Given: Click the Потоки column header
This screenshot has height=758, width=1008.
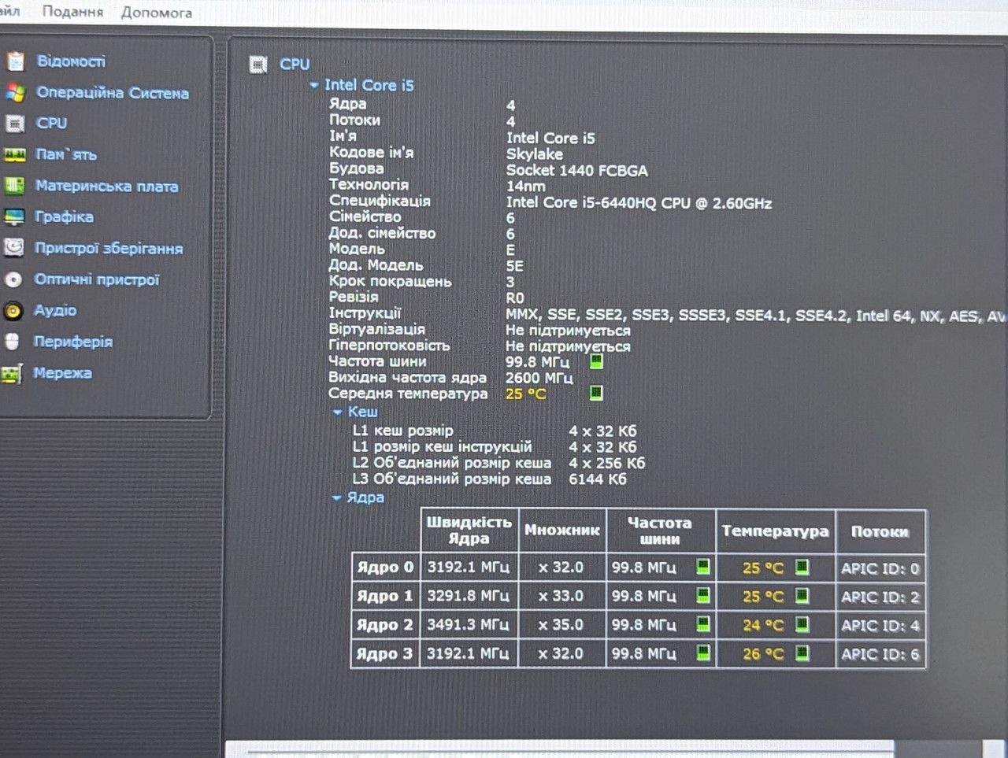Looking at the screenshot, I should point(880,532).
